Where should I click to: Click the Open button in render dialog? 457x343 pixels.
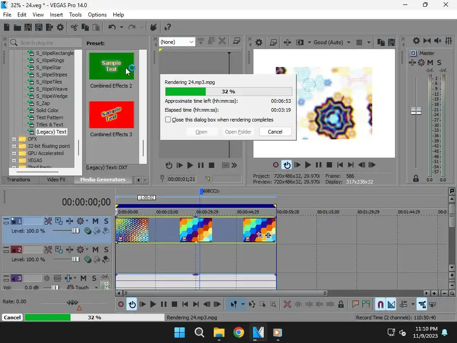(201, 132)
